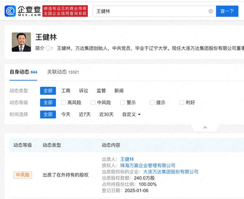Click the search field containing 王健林
Viewport: 244px width, 199px height.
[x=151, y=11]
